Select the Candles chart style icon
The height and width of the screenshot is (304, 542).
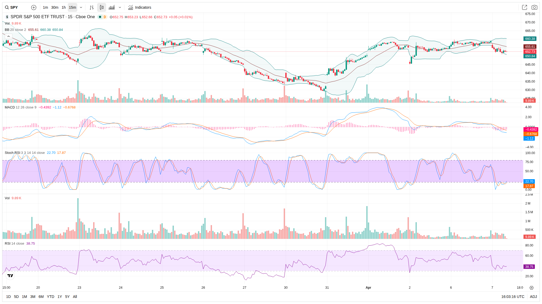pyautogui.click(x=102, y=7)
